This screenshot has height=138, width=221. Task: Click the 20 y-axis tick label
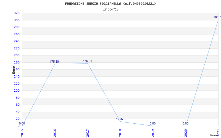click(x=18, y=119)
